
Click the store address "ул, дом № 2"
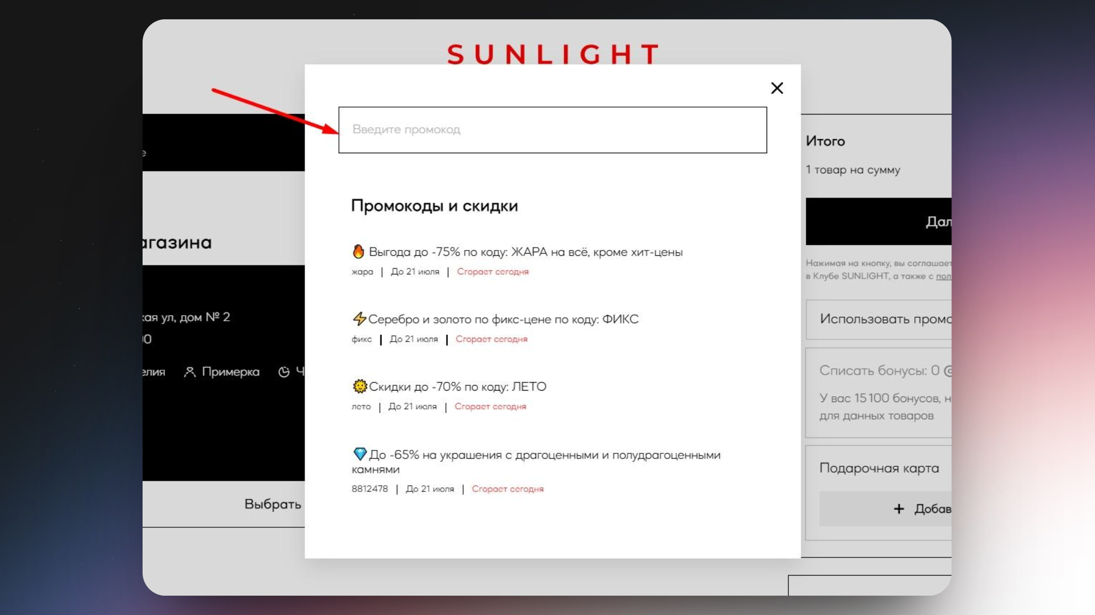(x=196, y=317)
